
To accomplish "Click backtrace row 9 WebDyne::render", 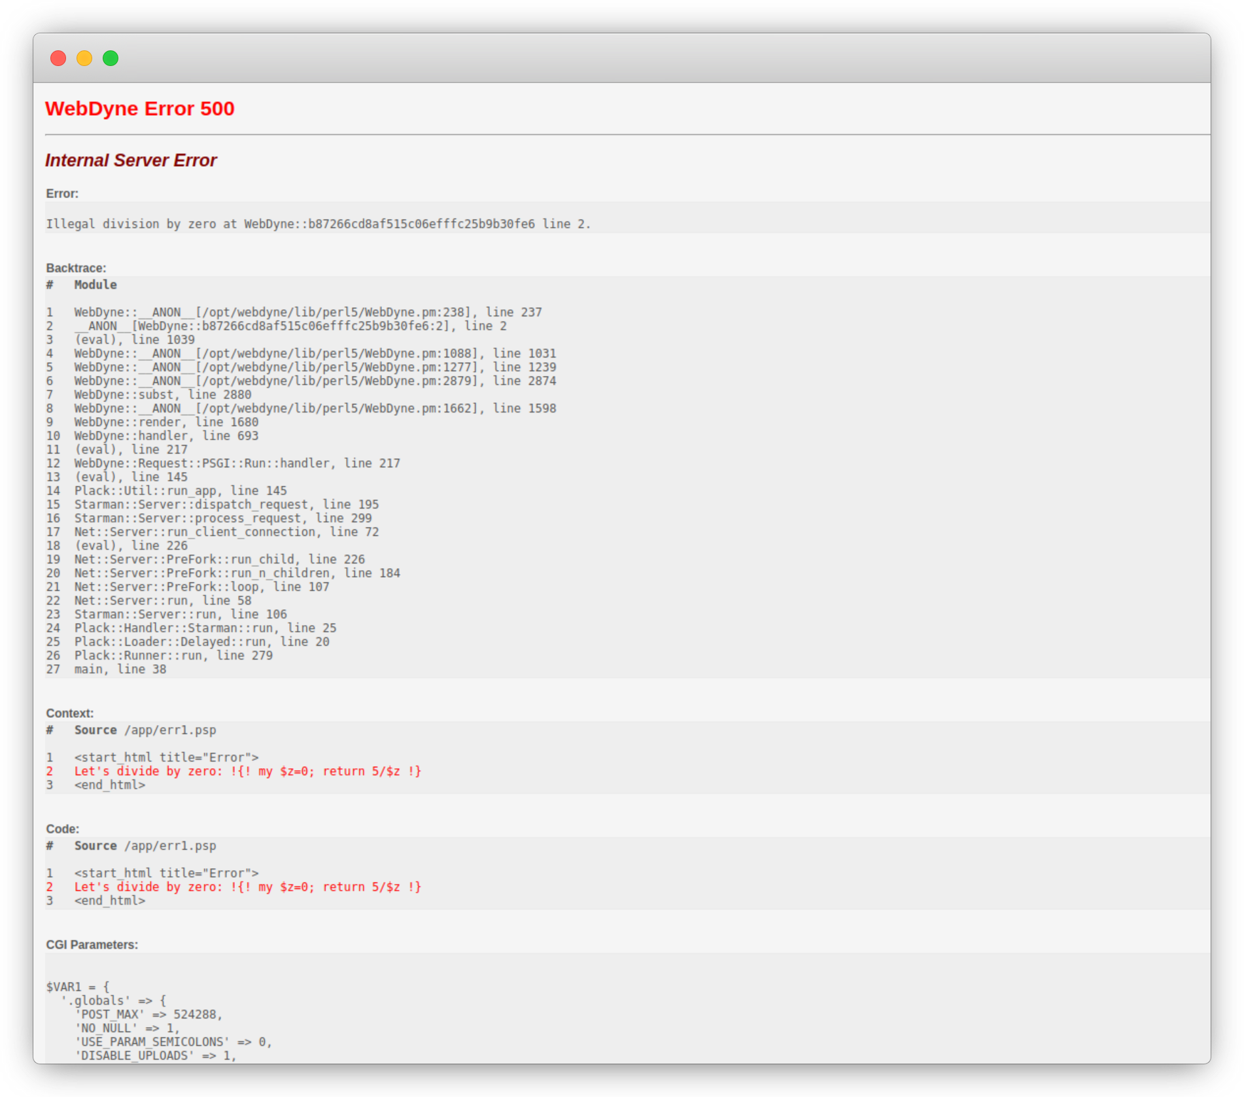I will pos(166,422).
